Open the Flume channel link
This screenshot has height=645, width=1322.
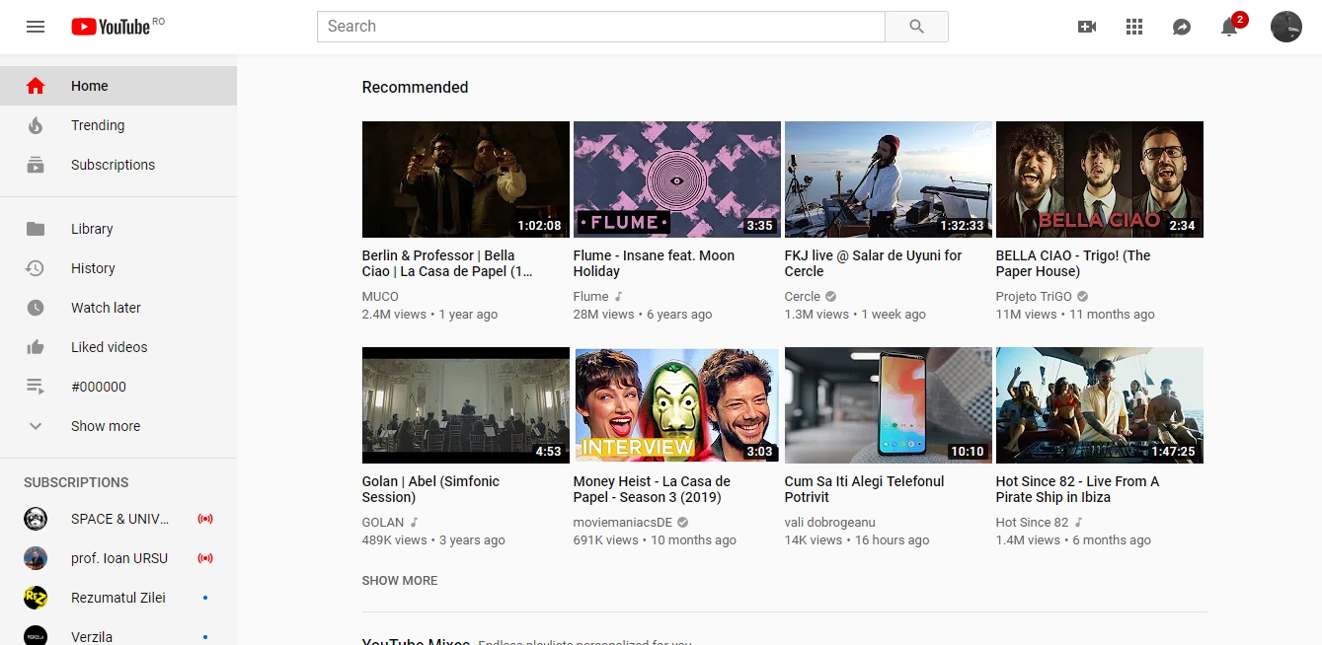(x=590, y=296)
